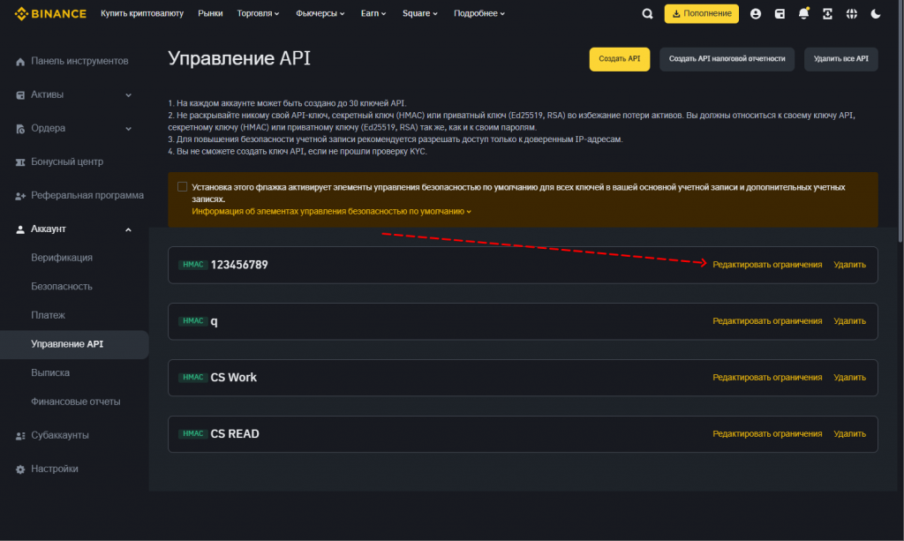
Task: Open the Earn dropdown menu
Action: click(373, 13)
